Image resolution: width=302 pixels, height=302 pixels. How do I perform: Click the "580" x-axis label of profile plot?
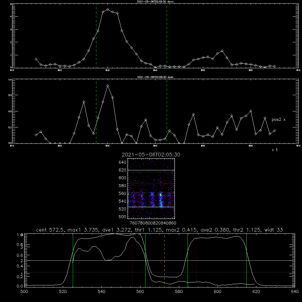click(x=179, y=292)
